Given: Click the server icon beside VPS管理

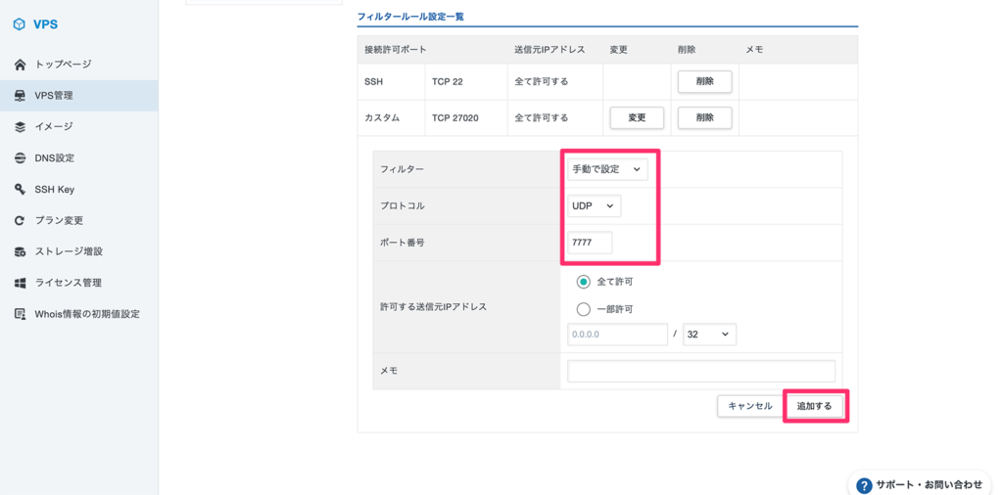Looking at the screenshot, I should click(20, 96).
